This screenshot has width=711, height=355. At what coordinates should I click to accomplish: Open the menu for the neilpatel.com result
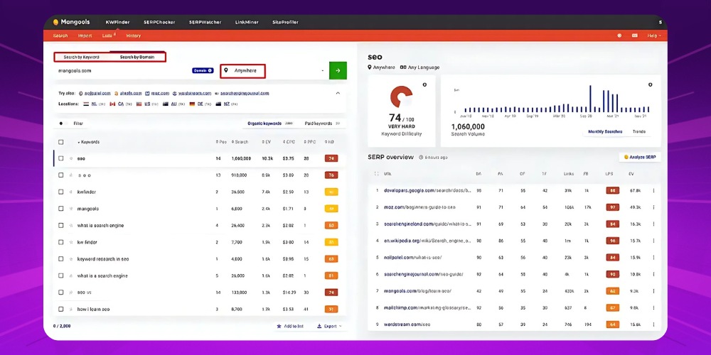(653, 258)
